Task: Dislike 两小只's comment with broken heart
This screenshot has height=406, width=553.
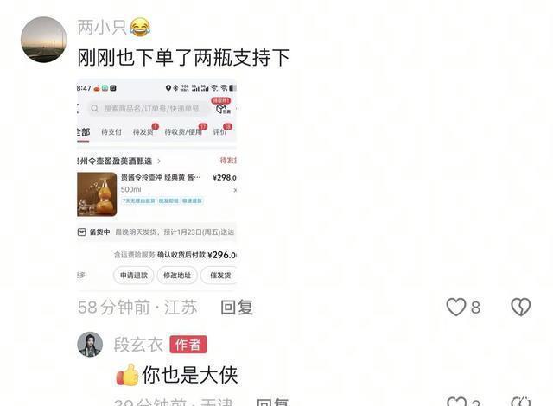Action: [x=520, y=307]
